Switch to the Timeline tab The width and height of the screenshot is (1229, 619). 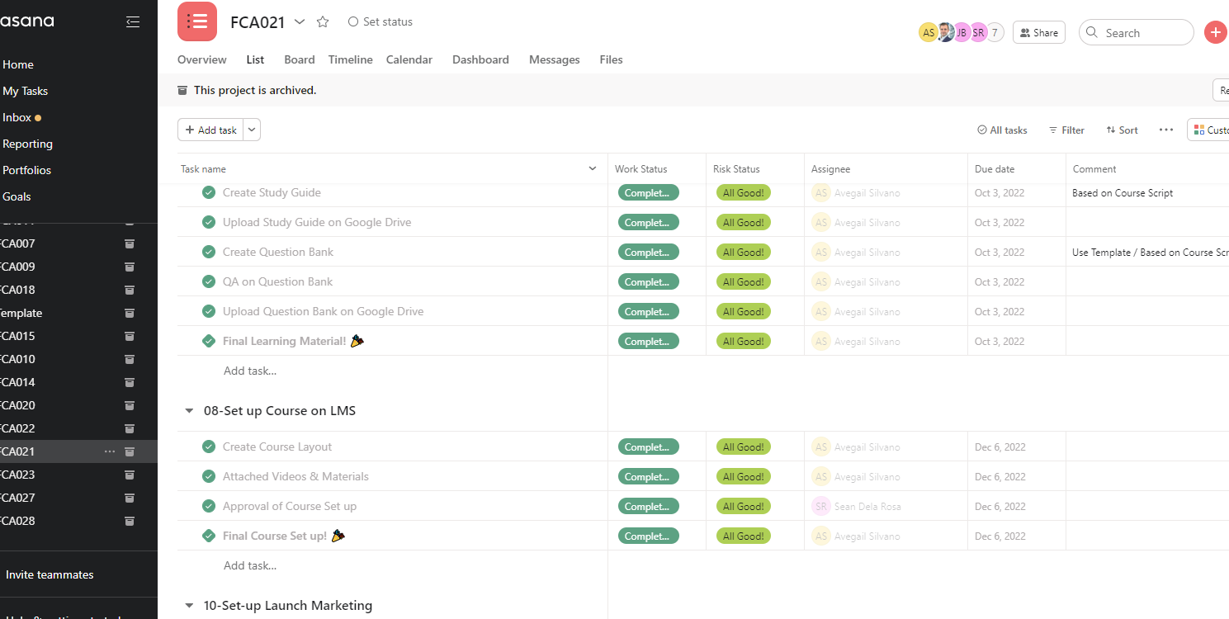pyautogui.click(x=351, y=59)
